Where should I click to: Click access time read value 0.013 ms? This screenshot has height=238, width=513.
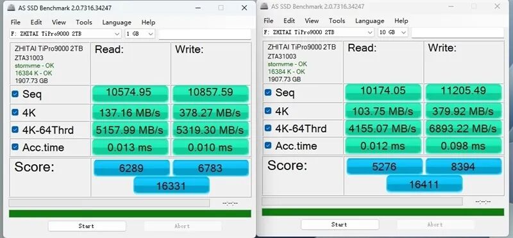pos(130,147)
